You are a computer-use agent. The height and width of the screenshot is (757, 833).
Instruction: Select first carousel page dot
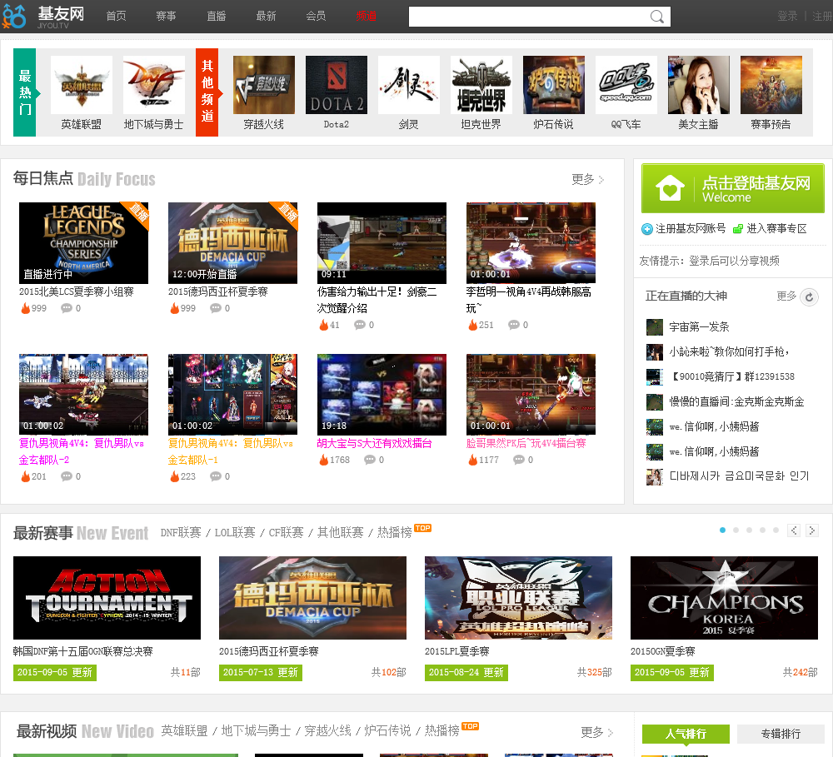coord(722,530)
